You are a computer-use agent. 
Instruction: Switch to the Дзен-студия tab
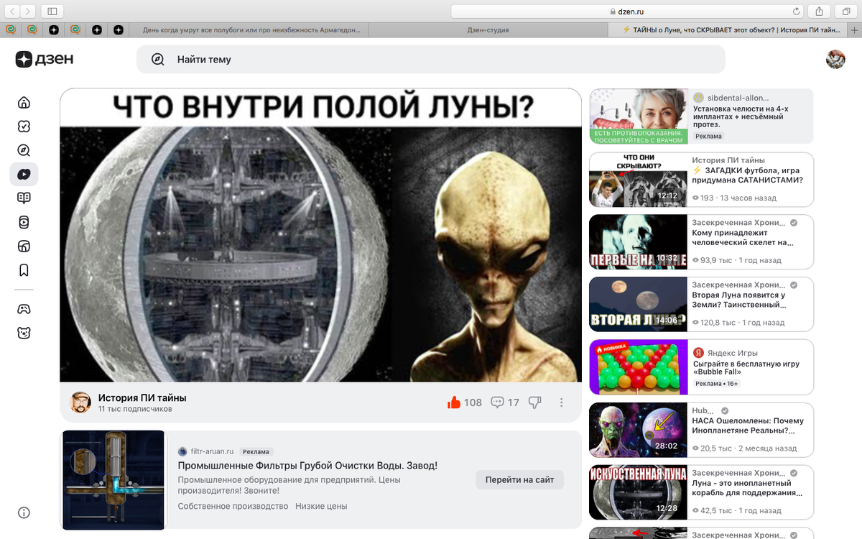coord(488,30)
